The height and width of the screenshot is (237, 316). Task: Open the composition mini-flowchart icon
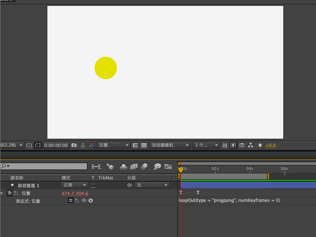[96, 166]
